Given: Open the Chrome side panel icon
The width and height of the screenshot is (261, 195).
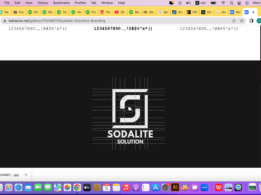Looking at the screenshot, I should pyautogui.click(x=251, y=21).
